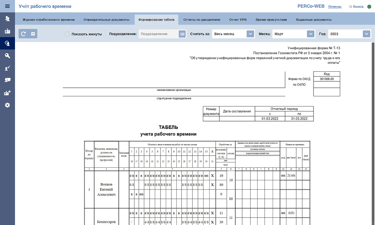Go to "Отчеты по дисциплине" tab
The width and height of the screenshot is (375, 225).
pos(202,19)
